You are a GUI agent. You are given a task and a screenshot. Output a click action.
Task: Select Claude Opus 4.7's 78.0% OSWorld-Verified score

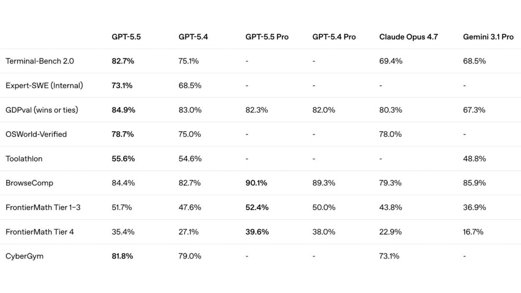[x=391, y=134]
